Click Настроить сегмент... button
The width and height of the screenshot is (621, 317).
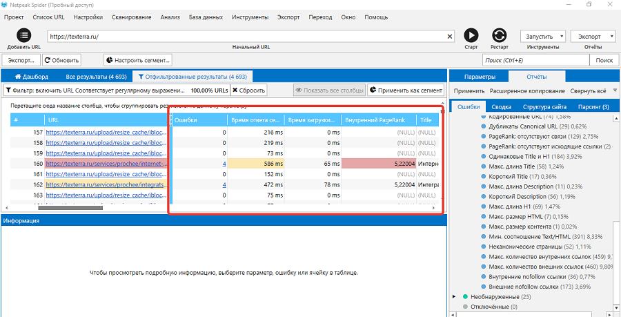138,60
